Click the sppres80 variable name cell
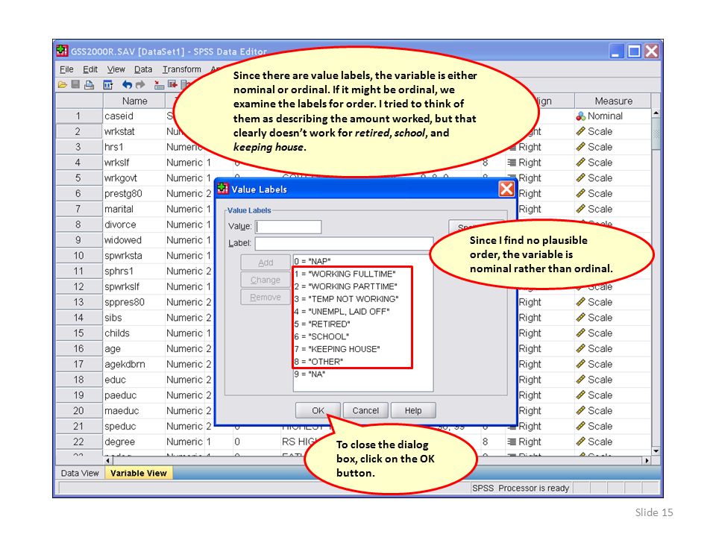The width and height of the screenshot is (716, 537). coord(134,302)
